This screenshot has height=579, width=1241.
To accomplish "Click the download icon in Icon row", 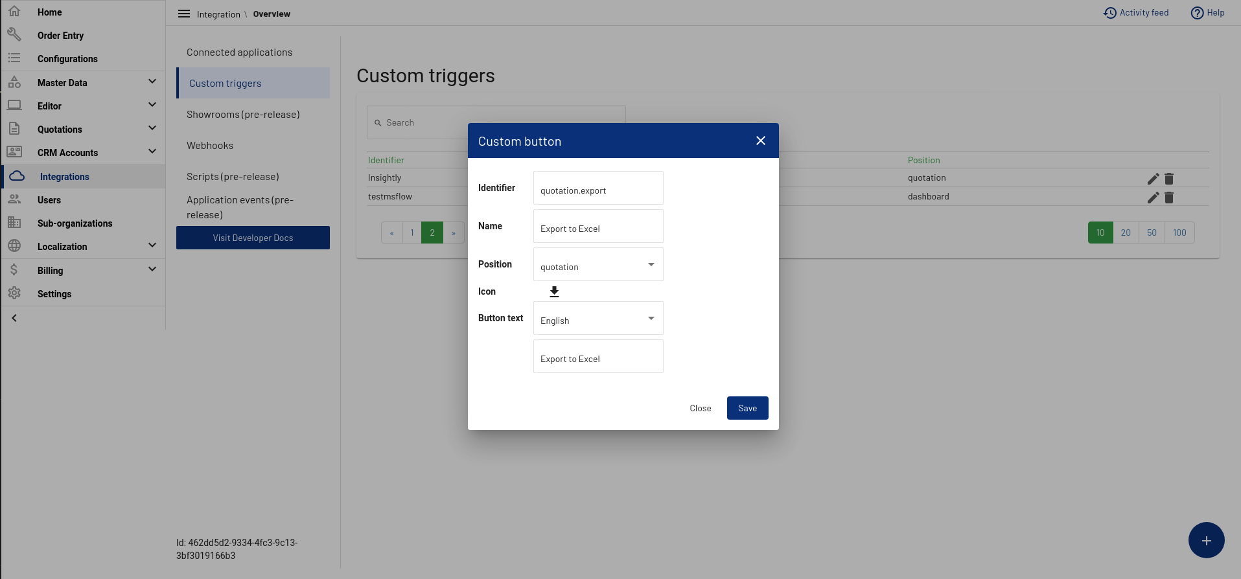I will click(x=554, y=291).
